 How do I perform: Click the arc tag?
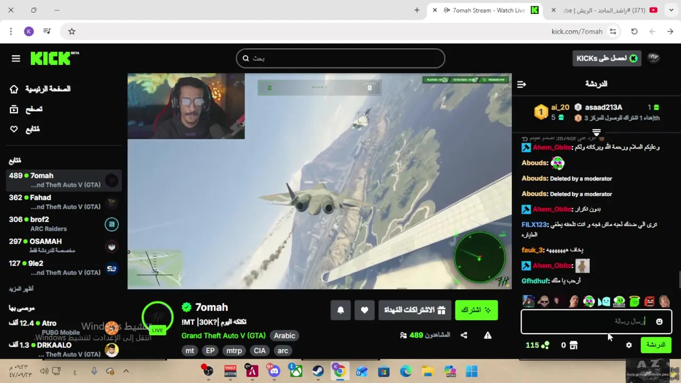click(x=283, y=351)
